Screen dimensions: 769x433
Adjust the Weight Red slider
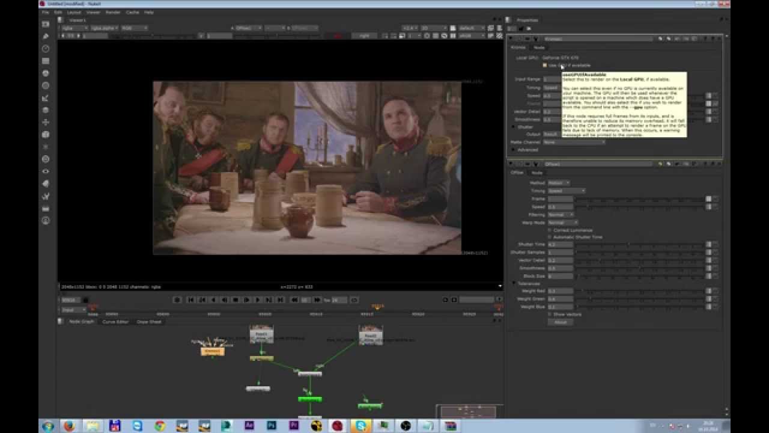click(640, 291)
